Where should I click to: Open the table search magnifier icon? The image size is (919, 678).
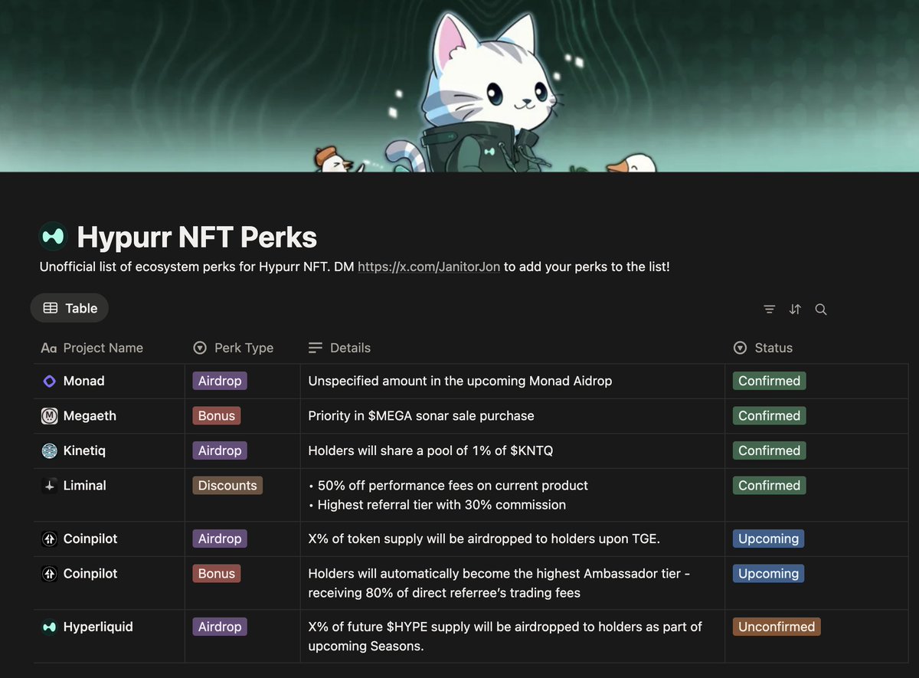point(821,310)
